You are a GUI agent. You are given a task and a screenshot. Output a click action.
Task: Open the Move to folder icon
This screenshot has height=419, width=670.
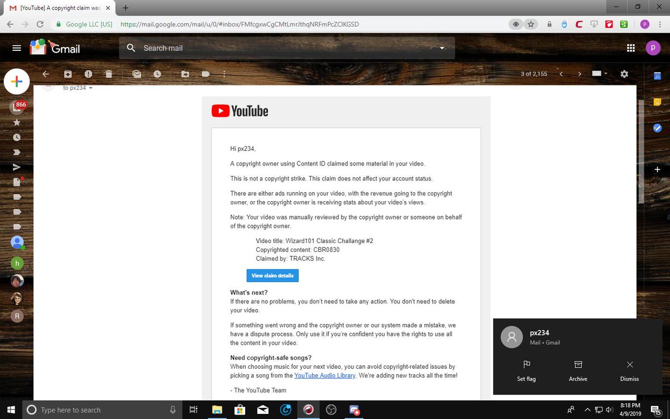[x=185, y=74]
